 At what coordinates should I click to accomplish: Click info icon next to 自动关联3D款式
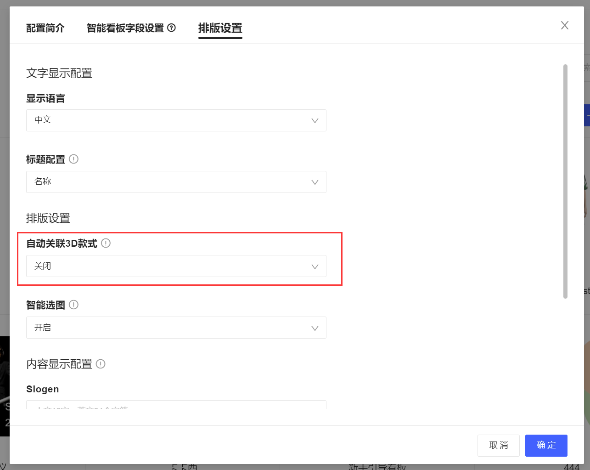[x=106, y=243]
